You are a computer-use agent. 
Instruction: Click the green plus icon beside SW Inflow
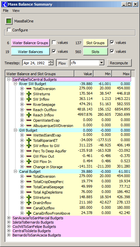pyautogui.click(x=29, y=99)
